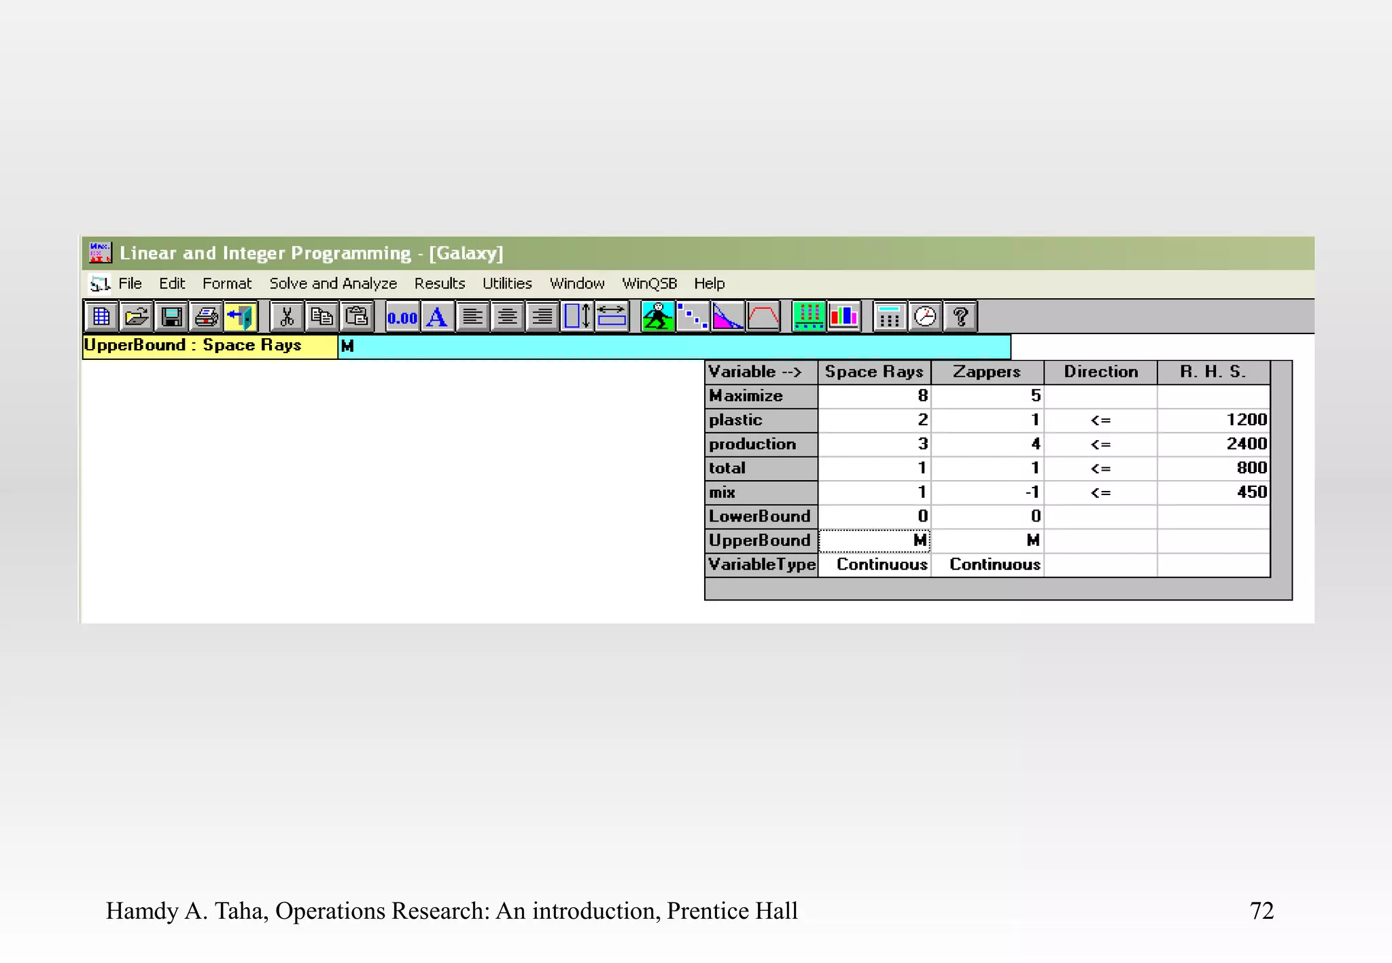Click the Save Problem floppy icon

(x=171, y=316)
